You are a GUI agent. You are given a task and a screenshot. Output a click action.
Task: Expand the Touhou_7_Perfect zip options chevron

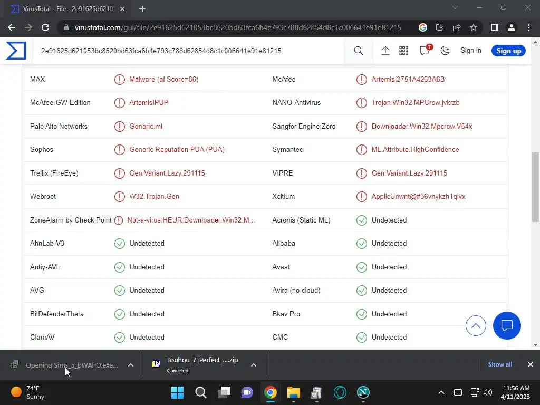[x=254, y=365]
